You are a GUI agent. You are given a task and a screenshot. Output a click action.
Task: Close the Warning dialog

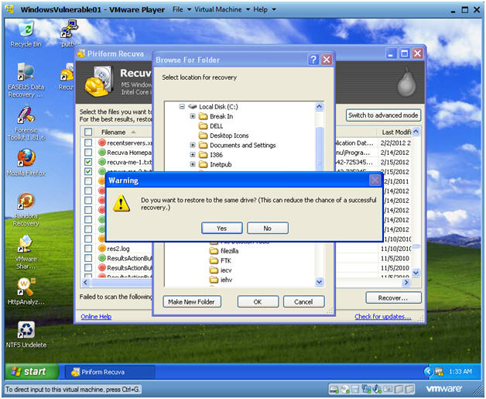point(375,180)
